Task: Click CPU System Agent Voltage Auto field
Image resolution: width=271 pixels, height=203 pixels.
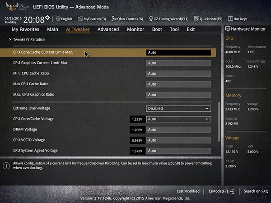Action: pos(178,151)
